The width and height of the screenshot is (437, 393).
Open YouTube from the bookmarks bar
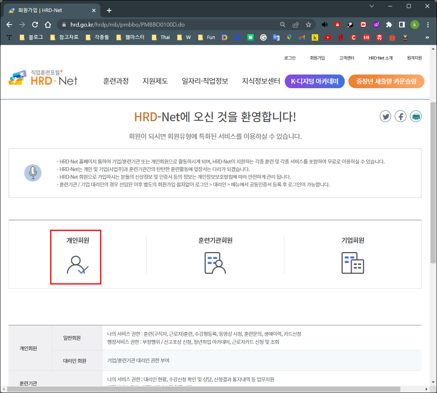pos(327,37)
